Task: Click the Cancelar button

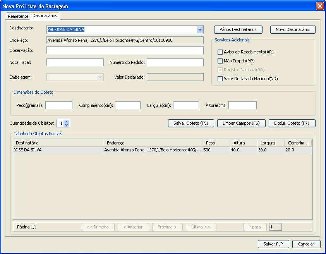Action: [x=306, y=244]
